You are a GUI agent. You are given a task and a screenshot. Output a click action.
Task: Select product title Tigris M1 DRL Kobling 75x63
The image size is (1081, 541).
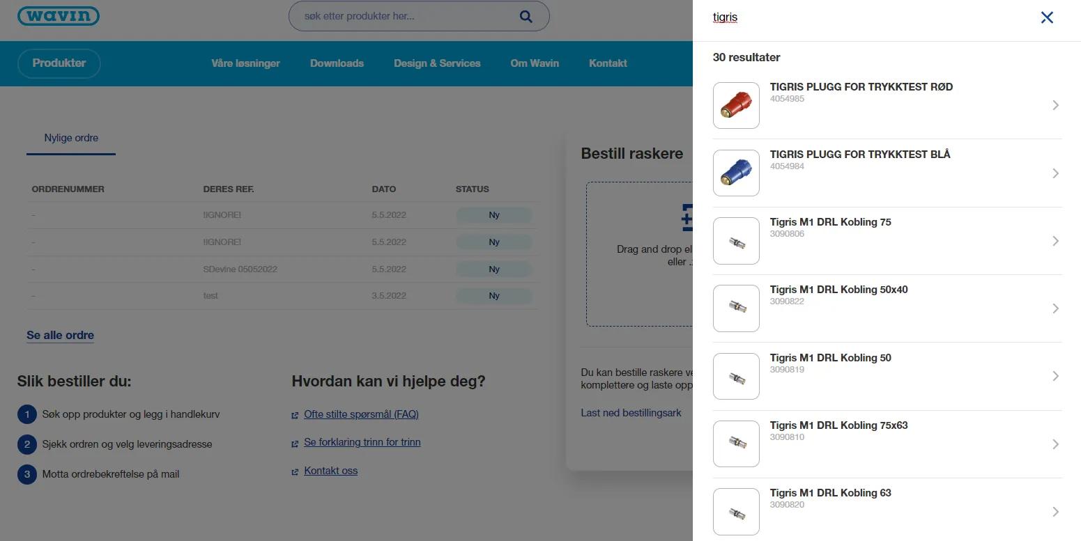[x=839, y=425]
